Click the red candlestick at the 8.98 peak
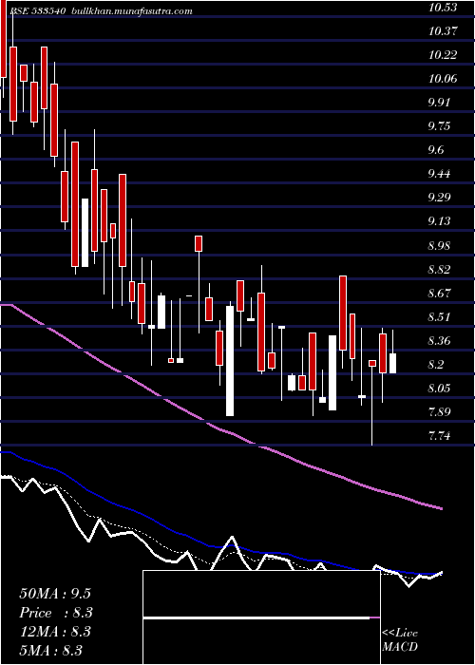The image size is (475, 665). (x=199, y=243)
